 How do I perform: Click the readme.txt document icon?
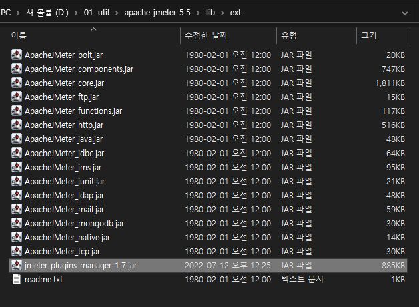tap(17, 279)
